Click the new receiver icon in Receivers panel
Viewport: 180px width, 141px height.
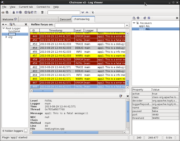click(134, 18)
